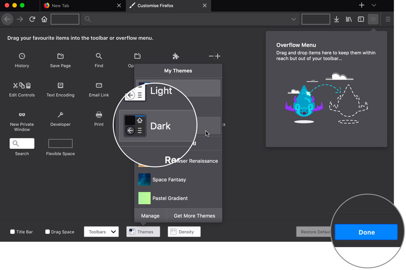Select the Dark theme

pyautogui.click(x=160, y=126)
